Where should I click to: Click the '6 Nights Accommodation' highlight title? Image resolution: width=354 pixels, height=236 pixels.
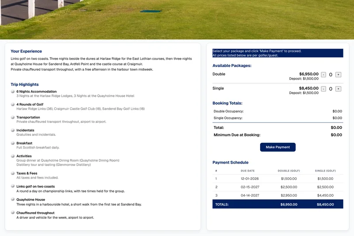coord(36,91)
